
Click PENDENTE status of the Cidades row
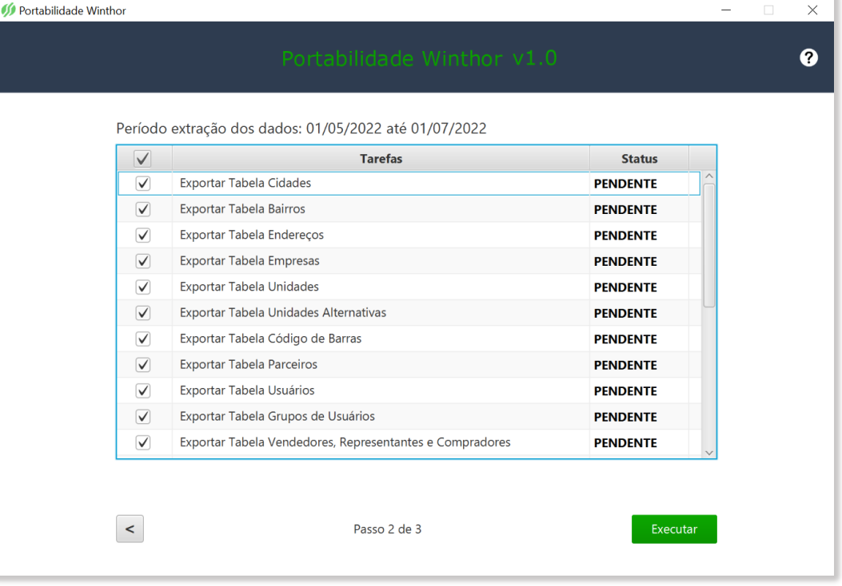625,184
